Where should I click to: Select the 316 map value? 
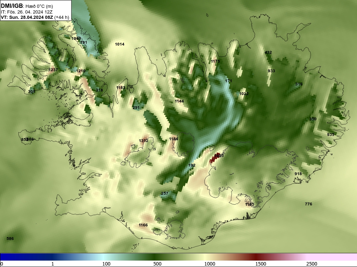(299, 84)
